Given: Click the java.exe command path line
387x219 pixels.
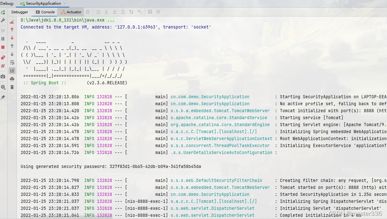Looking at the screenshot, I should (68, 20).
